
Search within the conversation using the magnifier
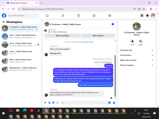(141, 41)
